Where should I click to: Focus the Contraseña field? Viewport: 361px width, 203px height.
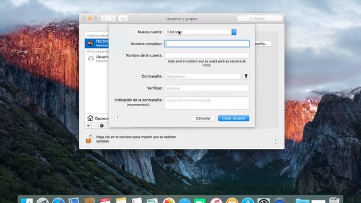pyautogui.click(x=203, y=76)
